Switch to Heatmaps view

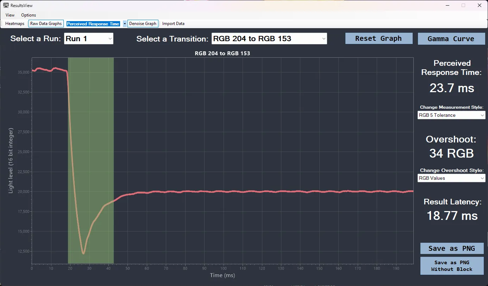[15, 24]
